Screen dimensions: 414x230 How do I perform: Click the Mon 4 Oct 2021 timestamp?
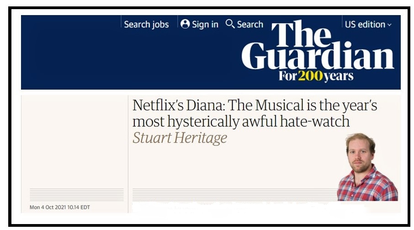[x=60, y=207]
